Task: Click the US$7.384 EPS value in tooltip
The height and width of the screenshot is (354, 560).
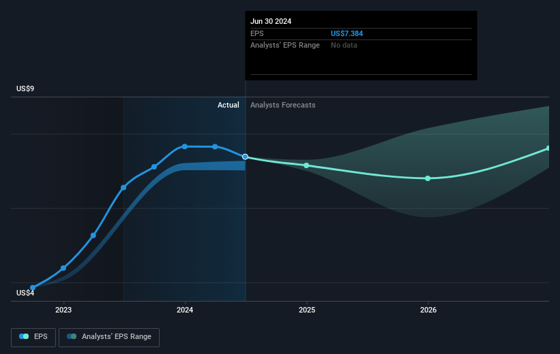Action: [347, 33]
